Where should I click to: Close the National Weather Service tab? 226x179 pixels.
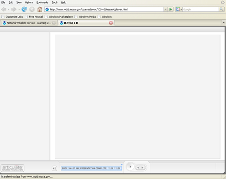54,23
